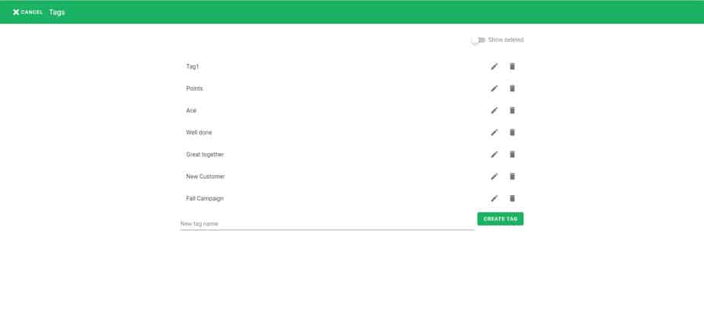Edit the Well done tag
Viewport: 704px width, 320px height.
(x=494, y=133)
